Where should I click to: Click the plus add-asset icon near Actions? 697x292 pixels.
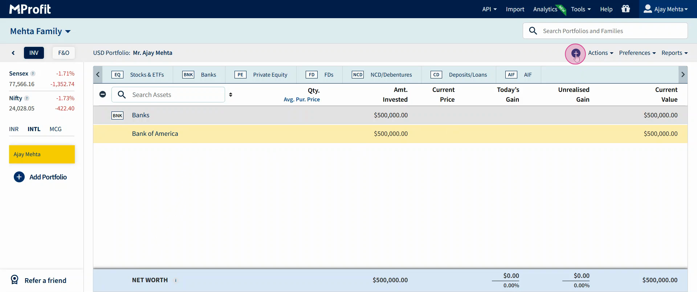tap(575, 53)
